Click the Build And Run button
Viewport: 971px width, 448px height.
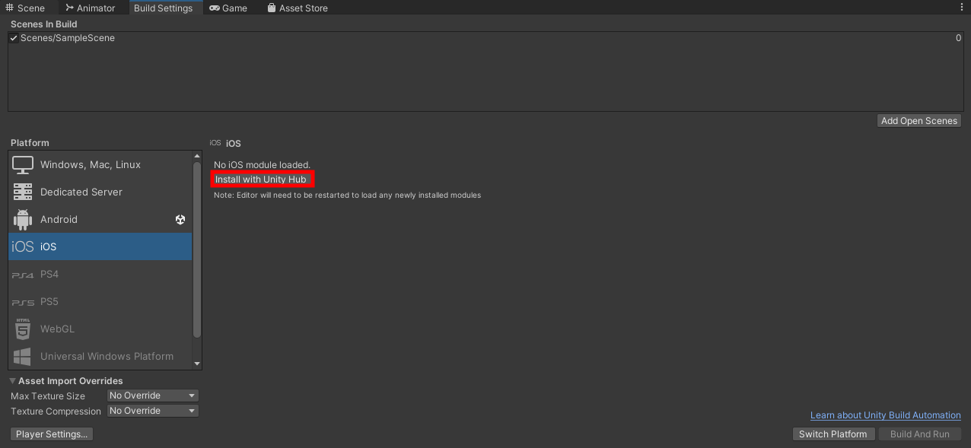point(920,434)
